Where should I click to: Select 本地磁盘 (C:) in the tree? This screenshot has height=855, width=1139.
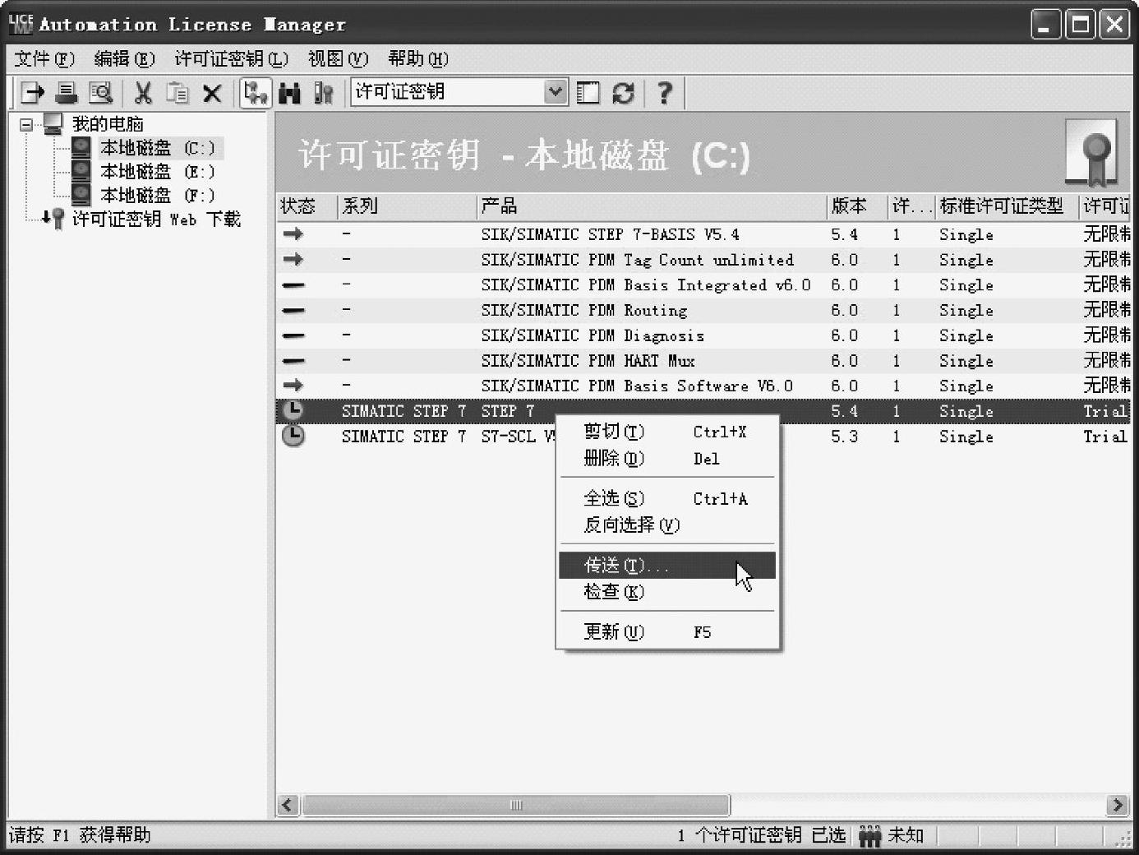click(x=157, y=148)
